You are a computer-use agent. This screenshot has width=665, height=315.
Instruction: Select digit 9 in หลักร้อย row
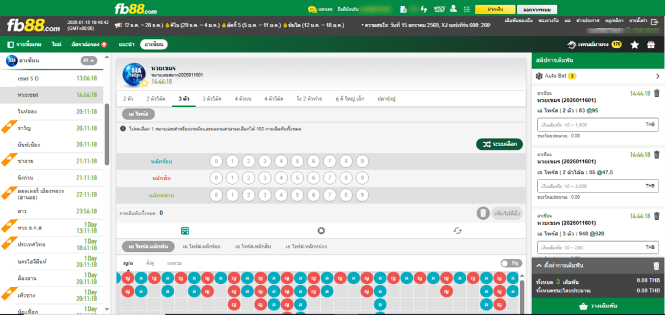pyautogui.click(x=362, y=161)
